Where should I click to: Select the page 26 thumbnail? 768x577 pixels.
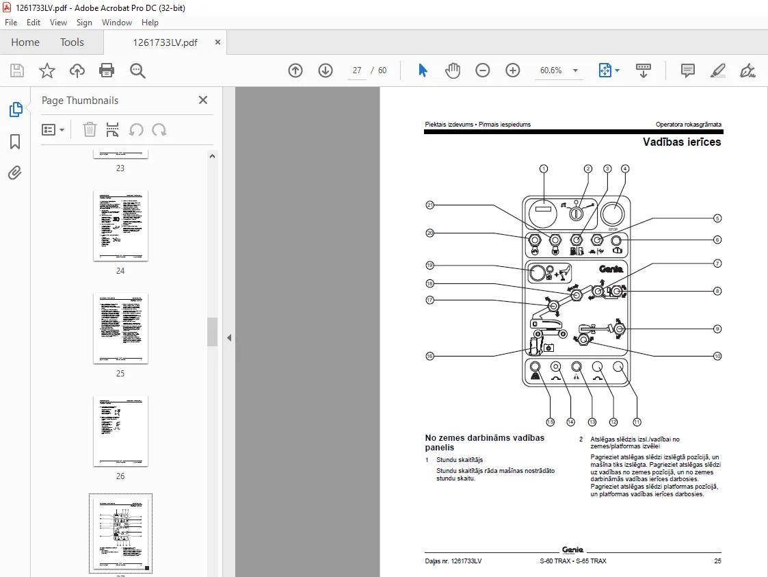pos(120,431)
